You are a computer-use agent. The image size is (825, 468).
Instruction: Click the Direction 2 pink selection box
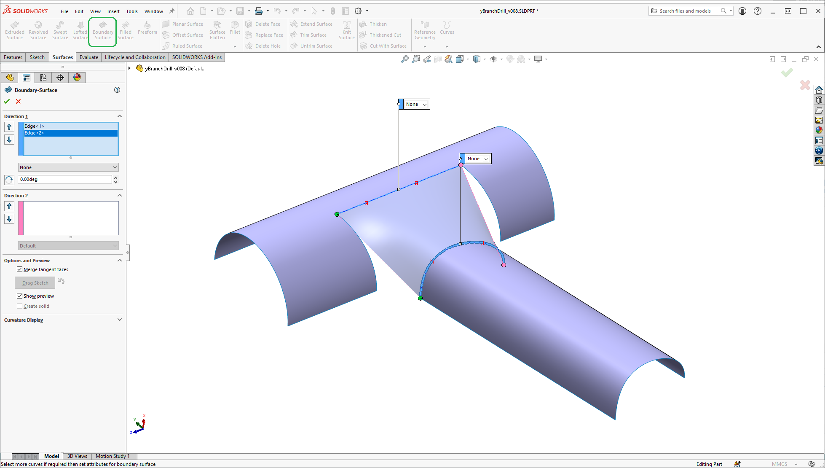tap(70, 218)
